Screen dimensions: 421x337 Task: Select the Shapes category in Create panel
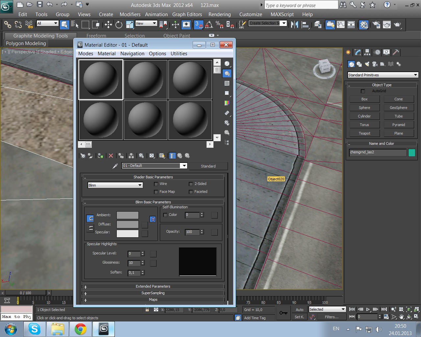coord(359,64)
